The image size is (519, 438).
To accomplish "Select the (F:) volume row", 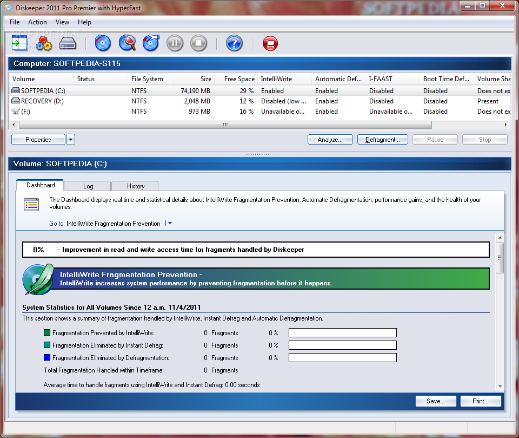I will tap(260, 111).
